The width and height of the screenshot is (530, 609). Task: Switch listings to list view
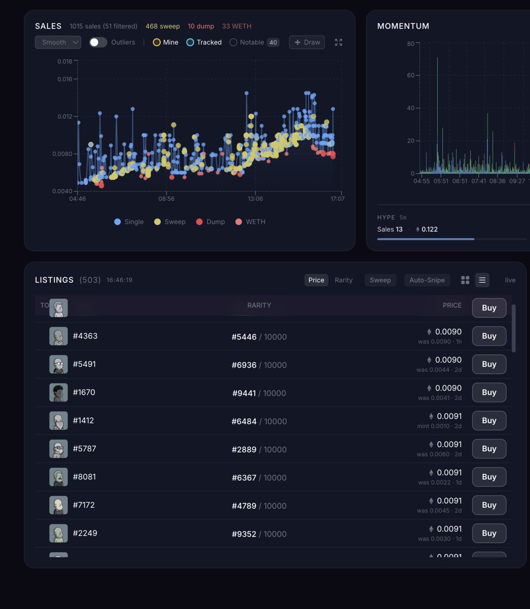click(x=482, y=280)
